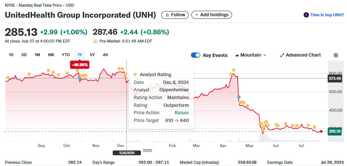This screenshot has width=347, height=166.
Task: Click the green Raises price action text
Action: coord(182,113)
